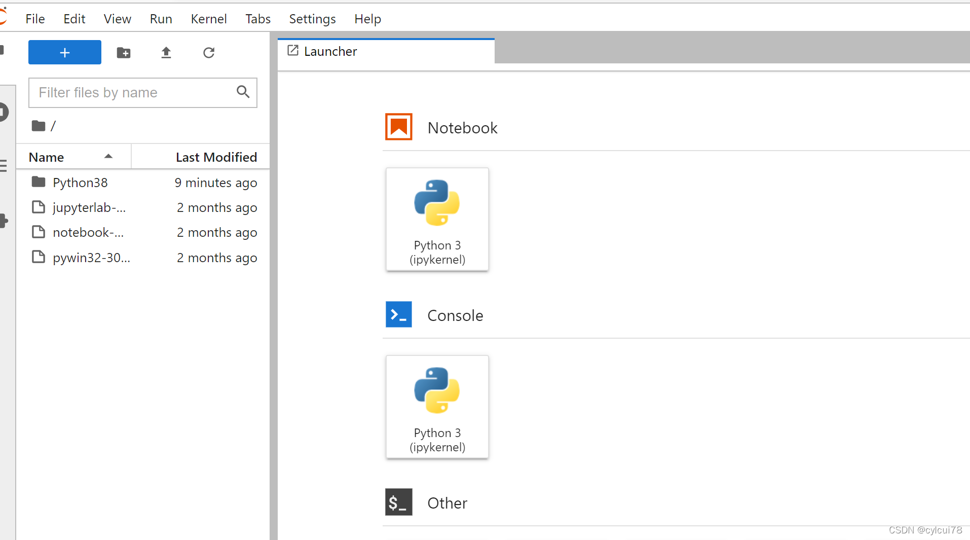The height and width of the screenshot is (540, 970).
Task: Open the extension manager puzzle icon
Action: click(4, 221)
